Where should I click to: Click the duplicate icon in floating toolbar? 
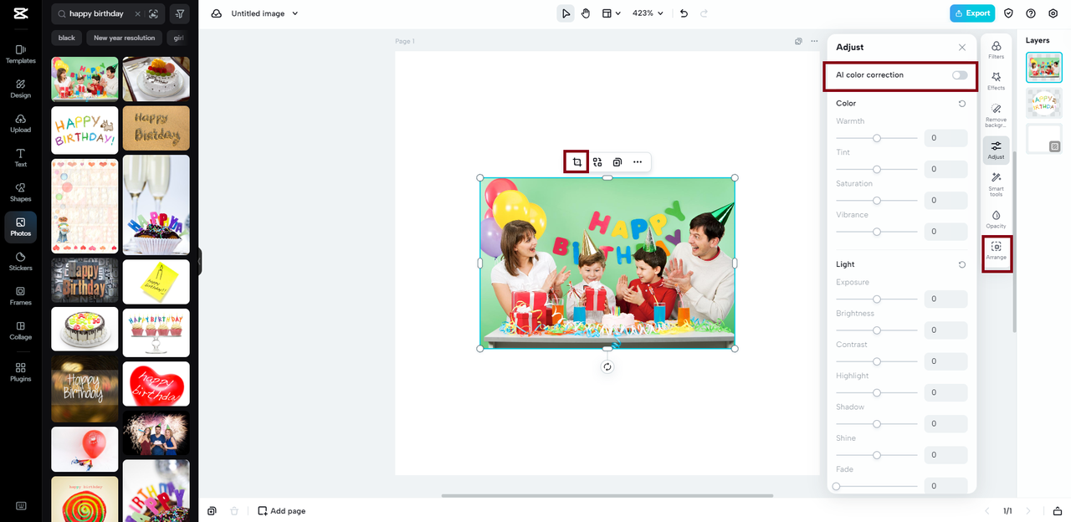click(x=617, y=162)
